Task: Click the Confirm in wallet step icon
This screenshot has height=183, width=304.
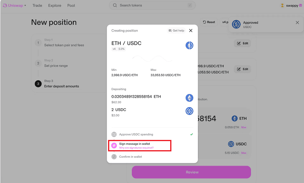Action: point(114,157)
